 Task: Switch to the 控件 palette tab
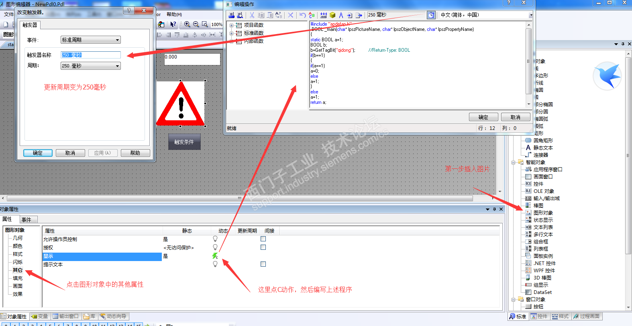click(539, 316)
